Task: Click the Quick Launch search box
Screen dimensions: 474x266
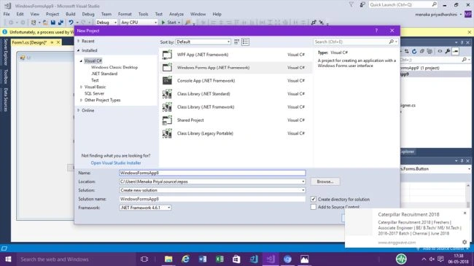Action: [x=403, y=4]
